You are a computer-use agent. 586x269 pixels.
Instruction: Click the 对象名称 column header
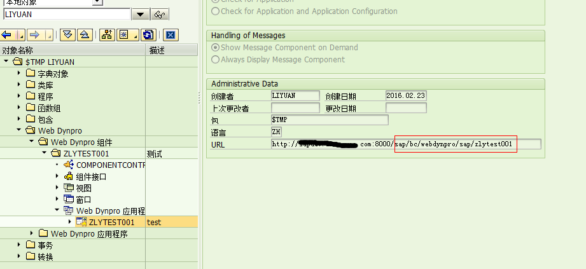tap(73, 50)
